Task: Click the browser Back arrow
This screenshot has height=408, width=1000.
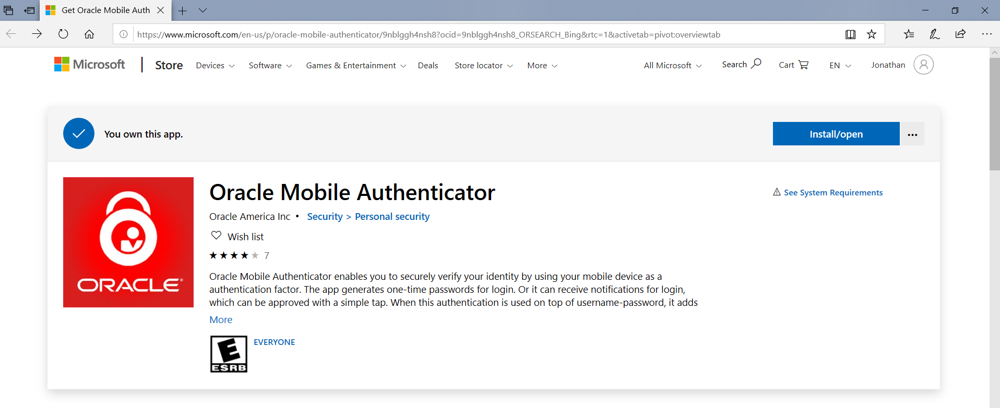Action: [11, 34]
